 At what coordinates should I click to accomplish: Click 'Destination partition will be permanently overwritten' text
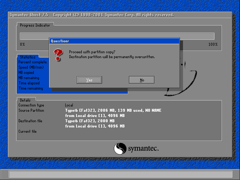click(x=112, y=57)
